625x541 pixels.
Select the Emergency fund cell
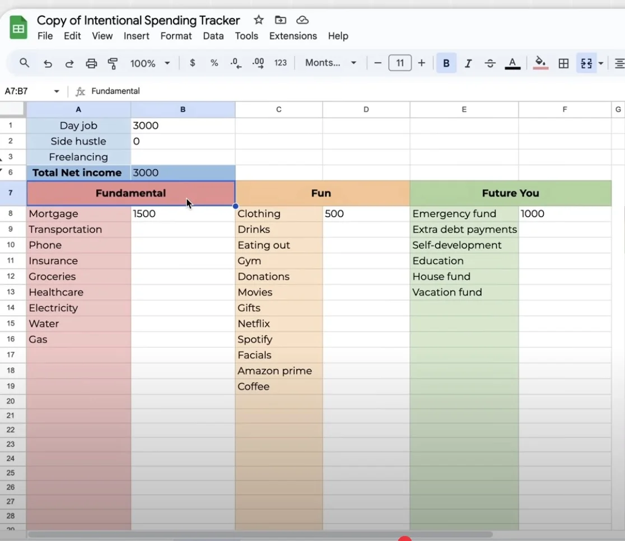pyautogui.click(x=464, y=214)
